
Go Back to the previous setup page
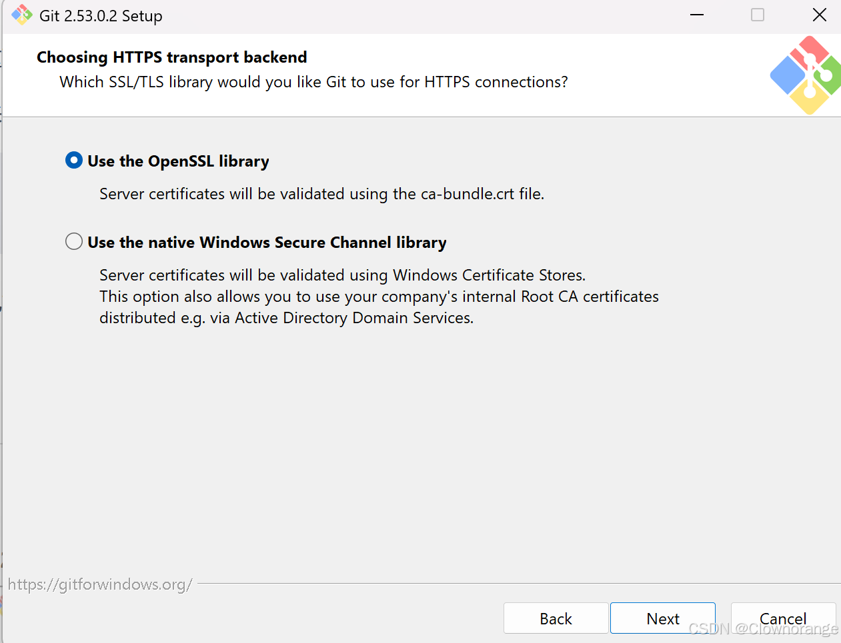[556, 618]
